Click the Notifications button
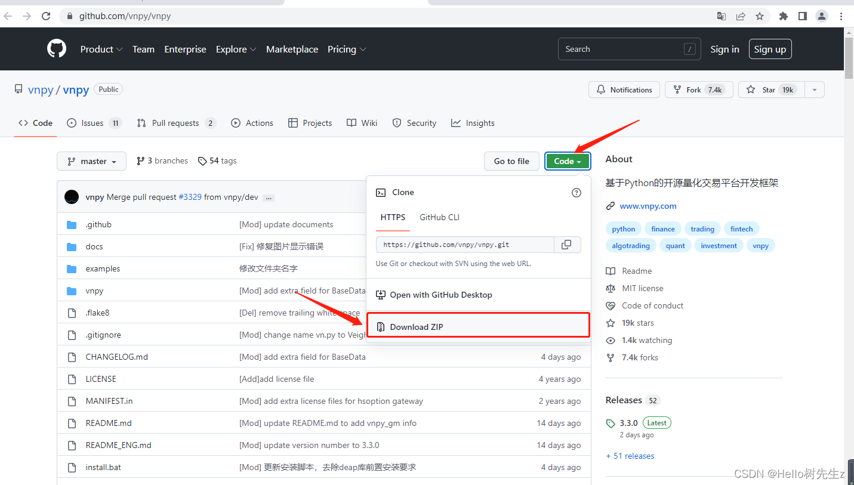This screenshot has width=854, height=485. (624, 90)
